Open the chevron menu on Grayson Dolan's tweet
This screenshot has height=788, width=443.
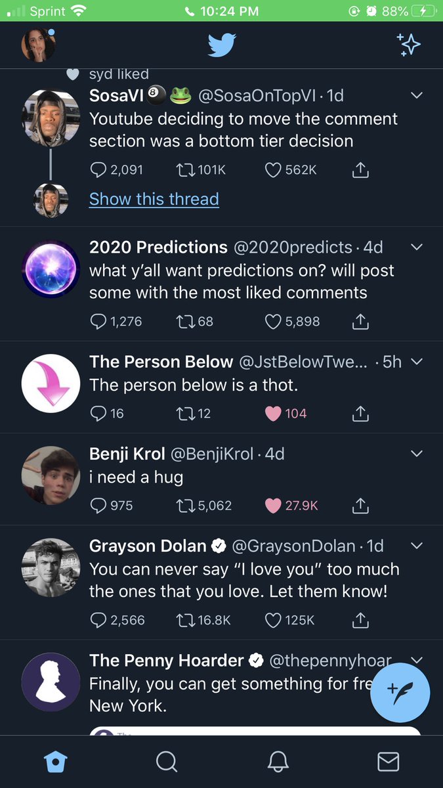pos(416,546)
